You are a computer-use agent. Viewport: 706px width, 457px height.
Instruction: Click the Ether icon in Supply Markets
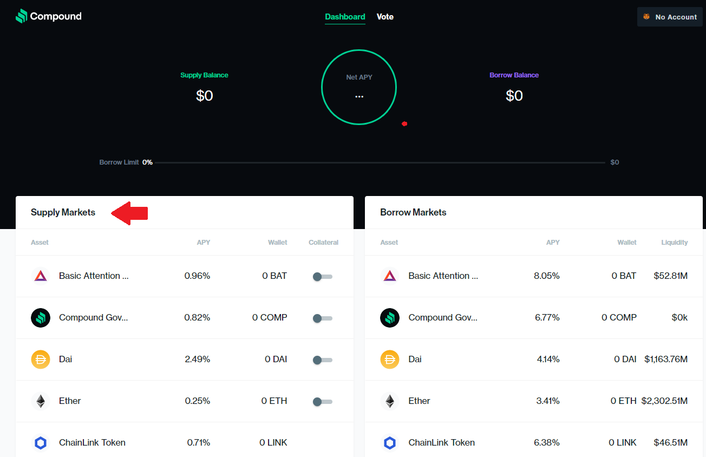coord(41,401)
